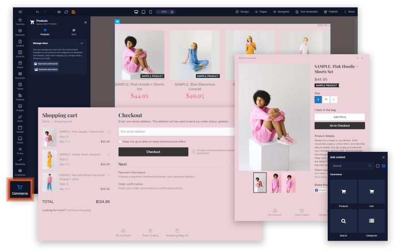Open the Pages menu
Screen dimensions: 397x252
click(261, 11)
